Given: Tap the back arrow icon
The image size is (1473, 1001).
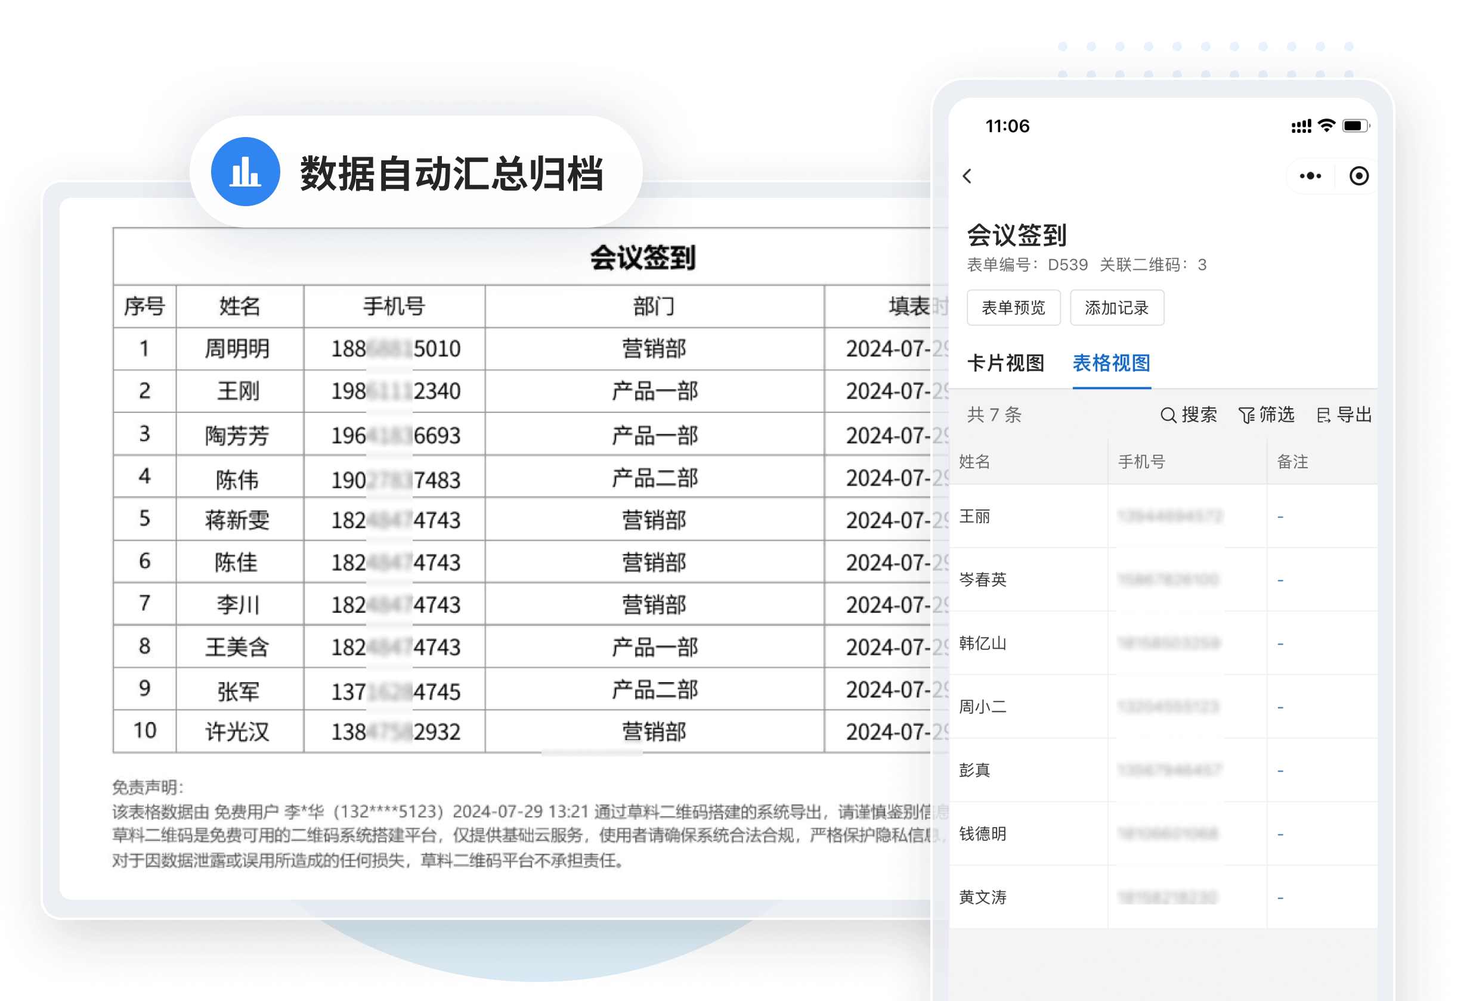Looking at the screenshot, I should [968, 176].
